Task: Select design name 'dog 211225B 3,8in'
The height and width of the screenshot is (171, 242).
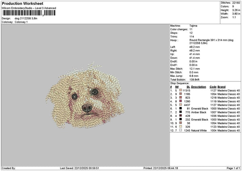Action: 26,19
